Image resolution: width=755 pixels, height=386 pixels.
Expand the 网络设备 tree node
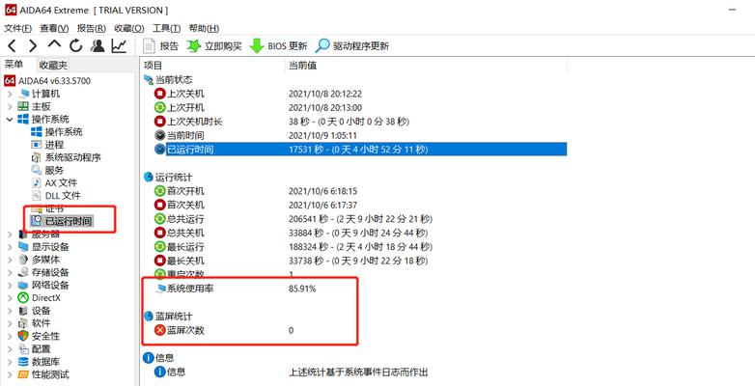point(10,285)
